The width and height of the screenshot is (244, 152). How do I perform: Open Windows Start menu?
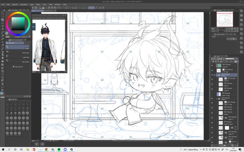pyautogui.click(x=3, y=149)
